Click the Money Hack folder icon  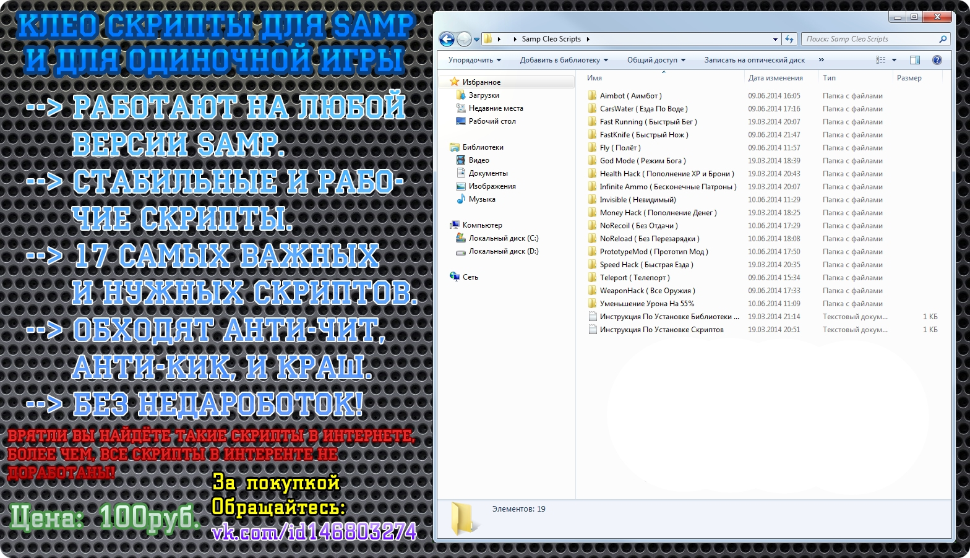[592, 212]
